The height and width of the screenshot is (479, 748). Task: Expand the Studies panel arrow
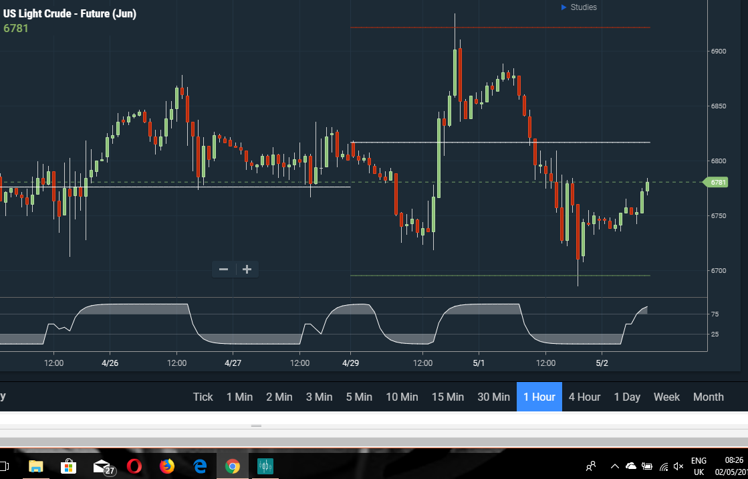pos(564,7)
